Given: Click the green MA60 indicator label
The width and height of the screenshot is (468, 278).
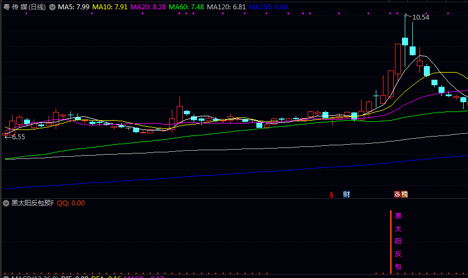Looking at the screenshot, I should pos(186,7).
